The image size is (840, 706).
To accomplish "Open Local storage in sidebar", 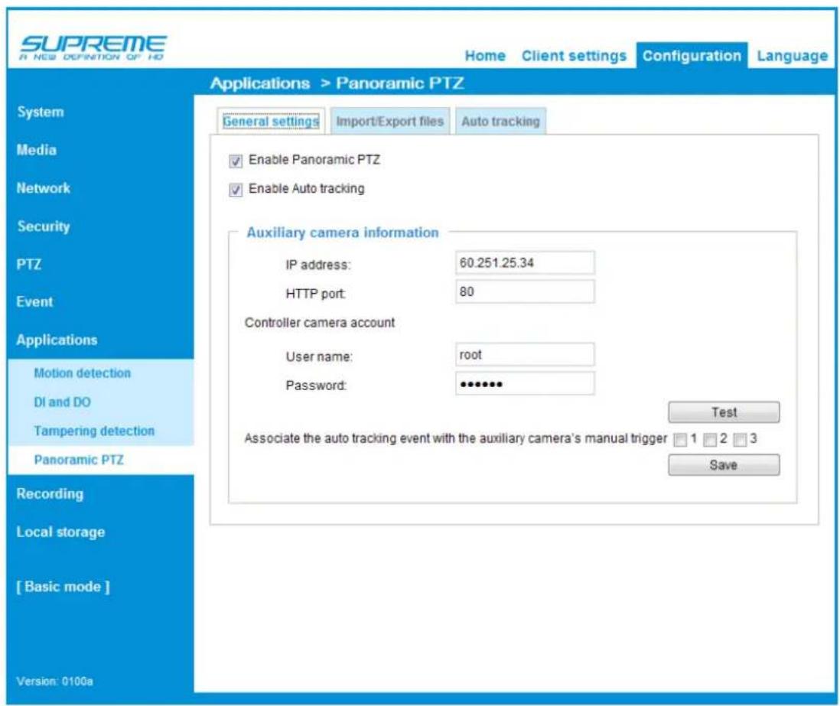I will [60, 532].
